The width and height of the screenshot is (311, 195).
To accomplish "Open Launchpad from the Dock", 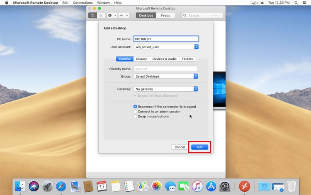I will tap(47, 186).
